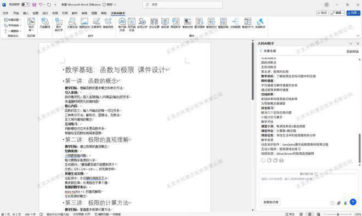Adjust the zoom slider in status bar
362x216 pixels.
[338, 214]
